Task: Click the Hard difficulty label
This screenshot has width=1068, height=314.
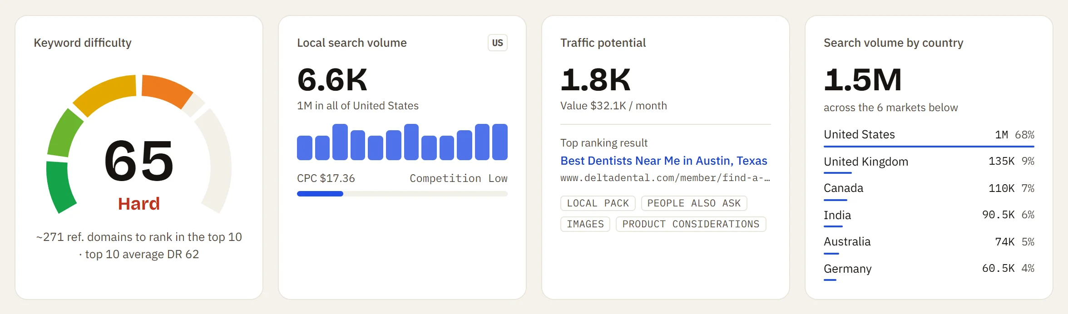Action: 139,204
